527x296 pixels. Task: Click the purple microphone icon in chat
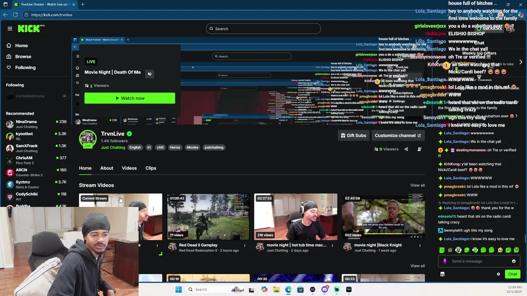(x=445, y=261)
